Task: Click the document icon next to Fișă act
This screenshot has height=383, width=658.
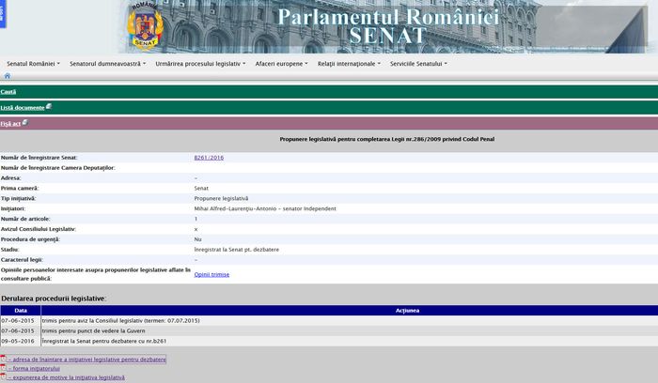Action: pyautogui.click(x=25, y=122)
